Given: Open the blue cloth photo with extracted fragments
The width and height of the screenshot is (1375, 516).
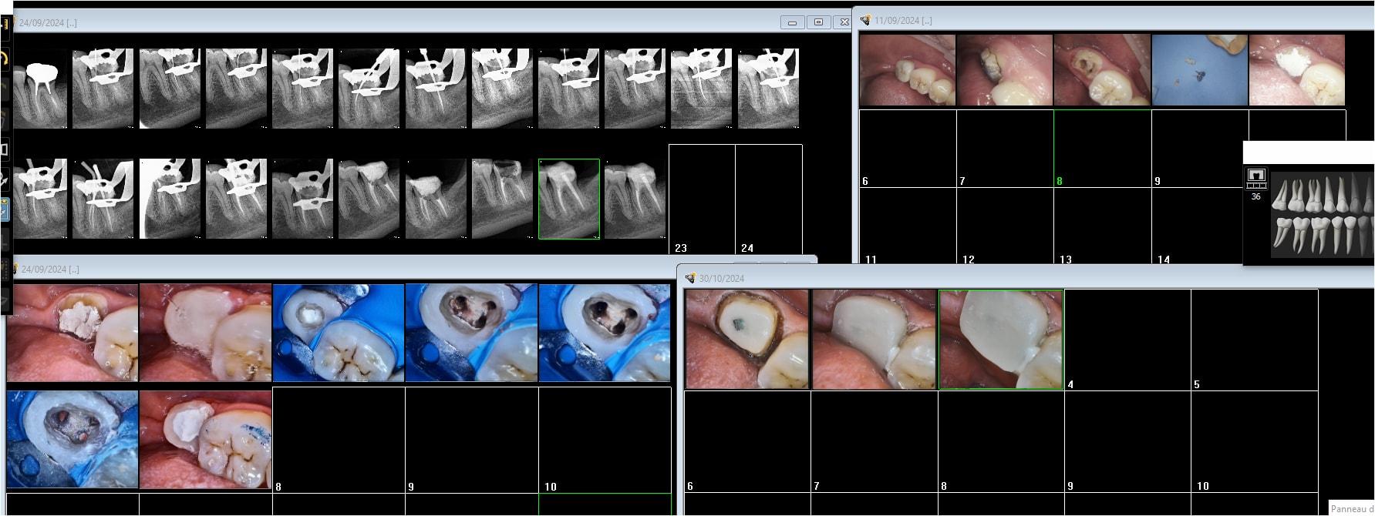Looking at the screenshot, I should point(1199,70).
